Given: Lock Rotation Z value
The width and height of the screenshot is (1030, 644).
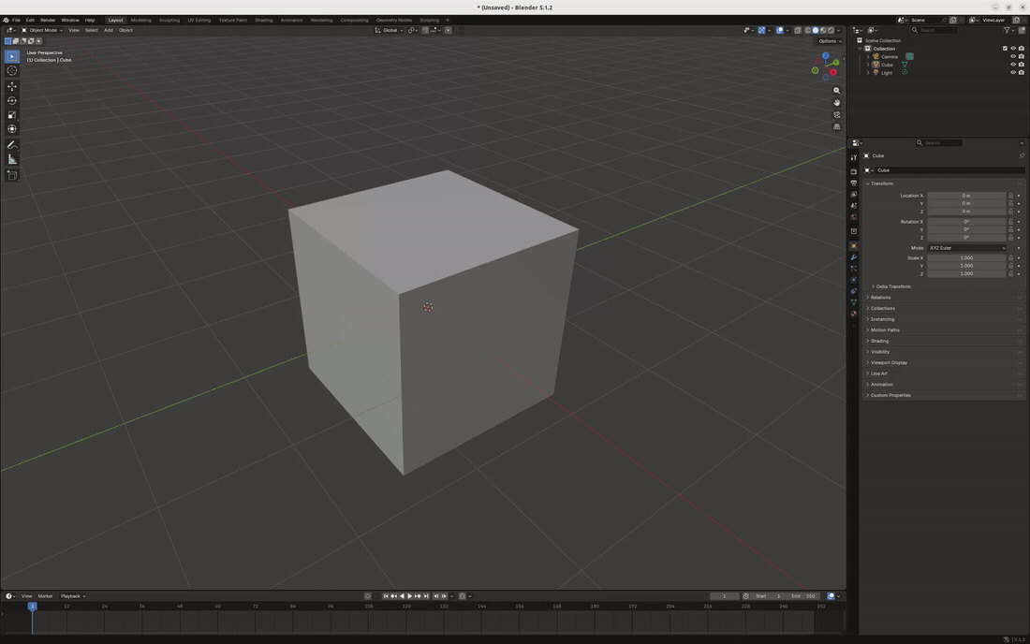Looking at the screenshot, I should click(1011, 238).
